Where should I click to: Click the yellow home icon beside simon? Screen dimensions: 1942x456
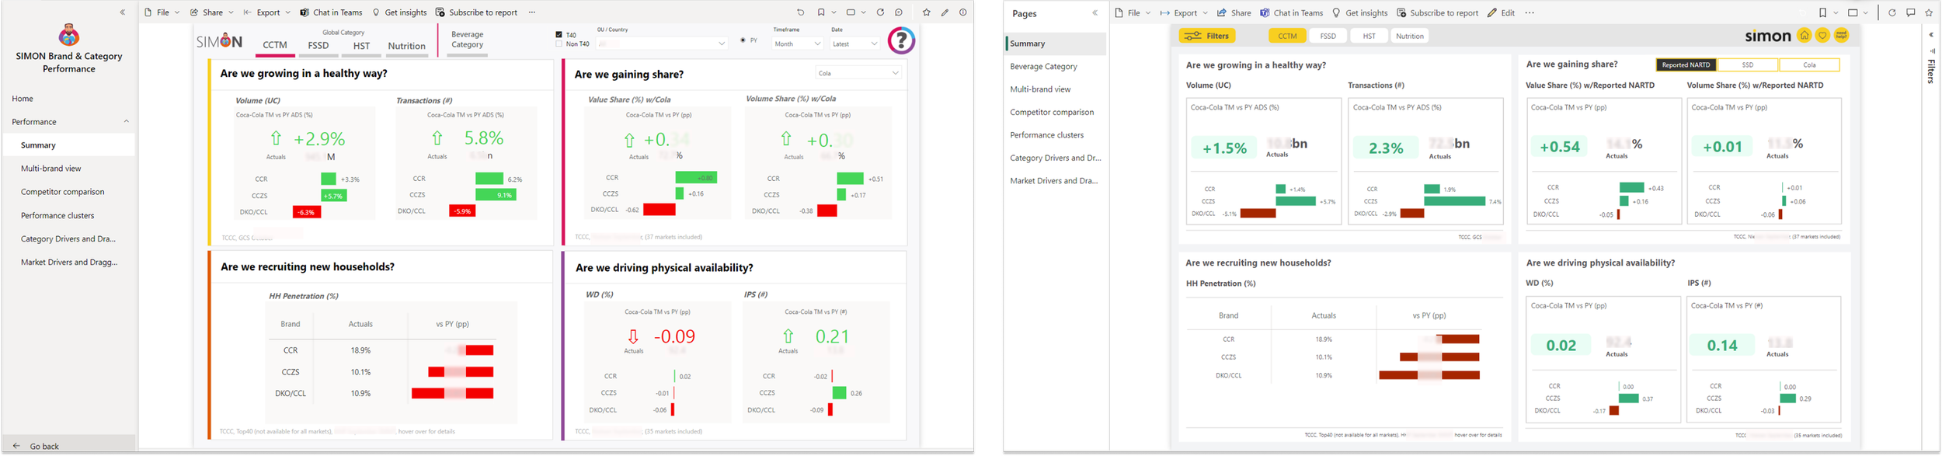point(1805,36)
